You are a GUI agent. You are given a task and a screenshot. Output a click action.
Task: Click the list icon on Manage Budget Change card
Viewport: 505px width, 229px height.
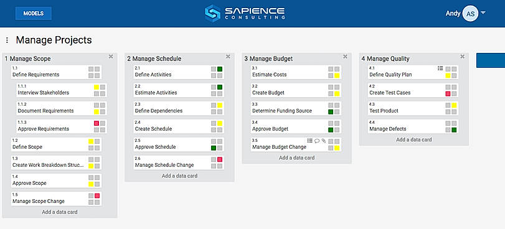tap(310, 141)
